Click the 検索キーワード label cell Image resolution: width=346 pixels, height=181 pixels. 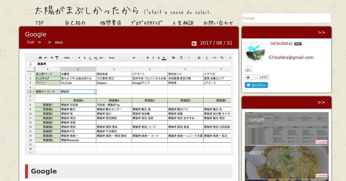48,92
